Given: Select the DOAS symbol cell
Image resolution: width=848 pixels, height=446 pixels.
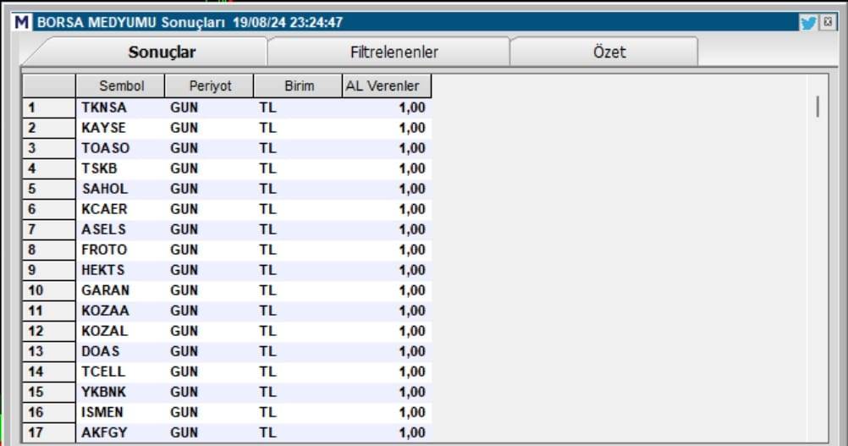Looking at the screenshot, I should point(121,351).
